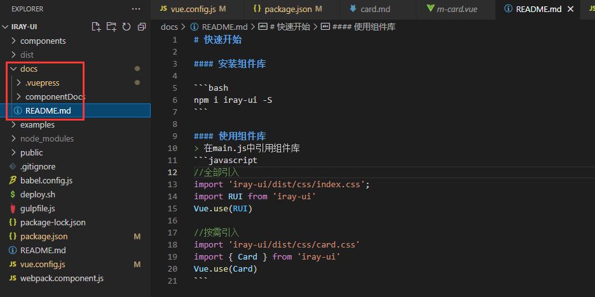Viewport: 595px width, 297px height.
Task: Click the New File icon in Explorer header
Action: [x=97, y=27]
